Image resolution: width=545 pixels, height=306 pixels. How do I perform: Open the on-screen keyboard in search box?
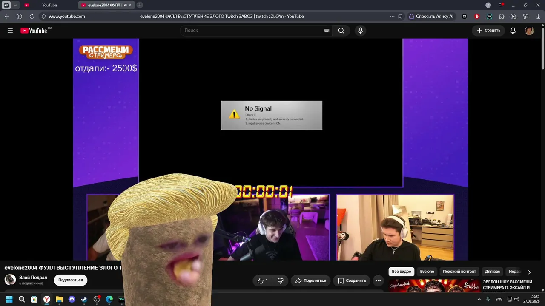[327, 31]
